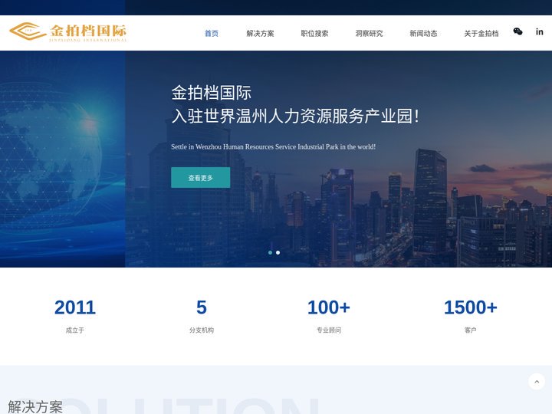
Task: Click the 解决方案 section heading
Action: [35, 407]
